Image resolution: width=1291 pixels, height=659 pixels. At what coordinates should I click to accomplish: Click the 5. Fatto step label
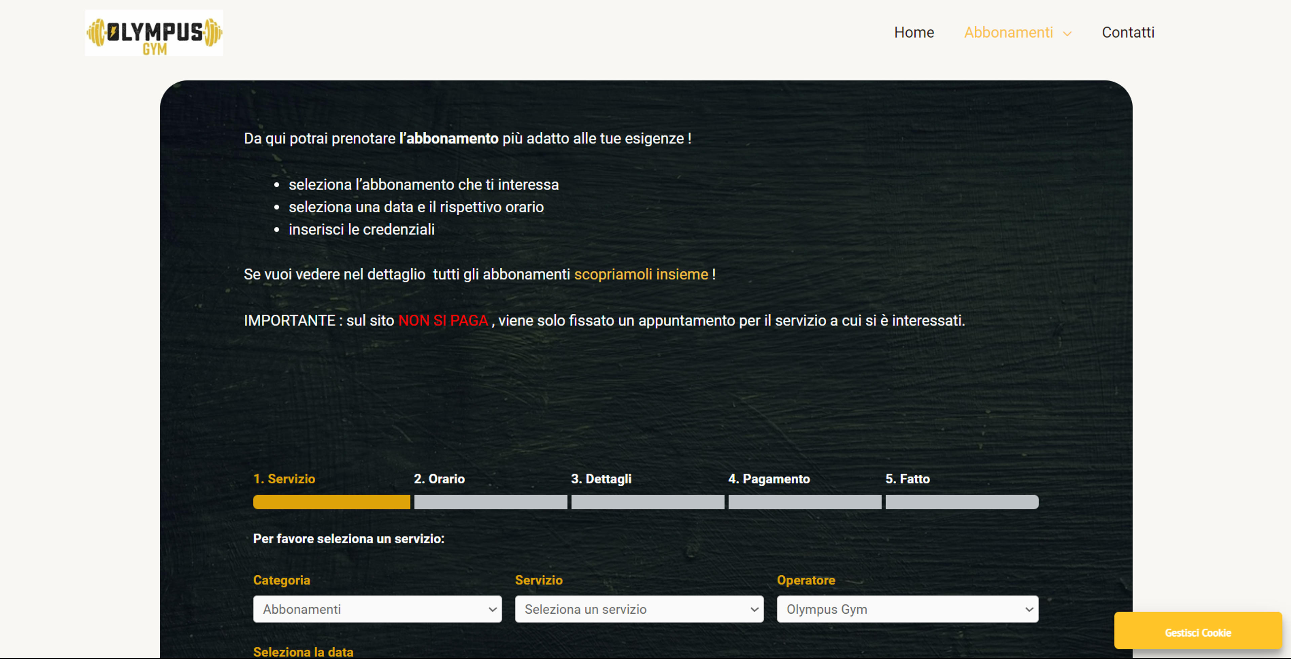click(x=908, y=479)
